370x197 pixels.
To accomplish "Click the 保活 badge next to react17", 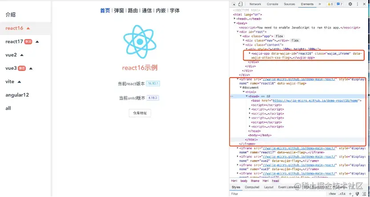I will (x=28, y=42).
